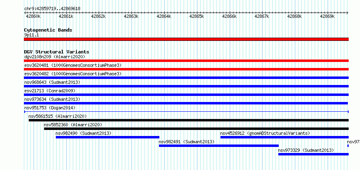The height and width of the screenshot is (170, 360).
Task: Click the dgv2108n209 (Almarri2020) label
Action: coord(55,57)
